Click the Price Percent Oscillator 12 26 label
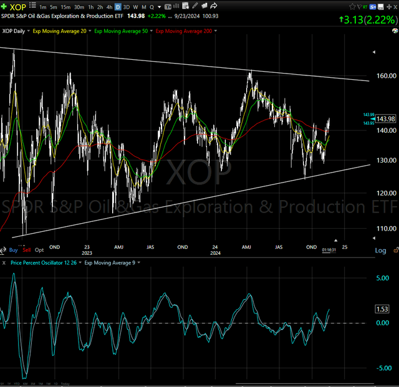This screenshot has height=387, width=399. tap(44, 263)
